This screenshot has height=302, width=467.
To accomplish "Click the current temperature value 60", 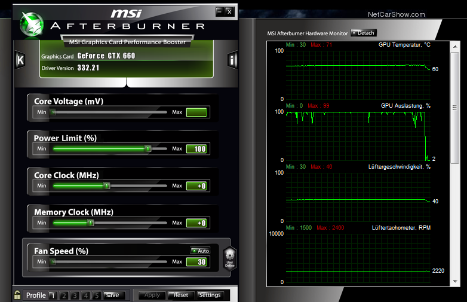I will pos(435,69).
